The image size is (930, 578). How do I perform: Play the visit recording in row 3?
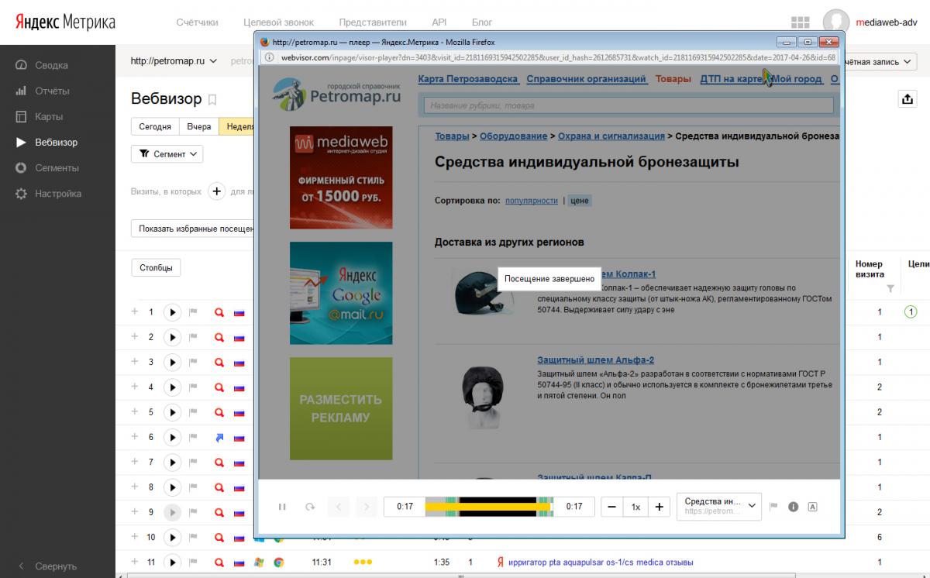tap(173, 362)
